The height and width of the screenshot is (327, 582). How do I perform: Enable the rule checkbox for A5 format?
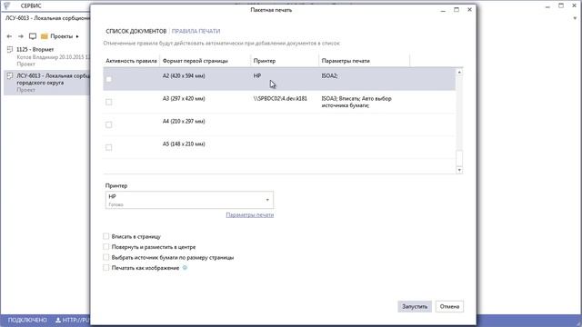(109, 147)
